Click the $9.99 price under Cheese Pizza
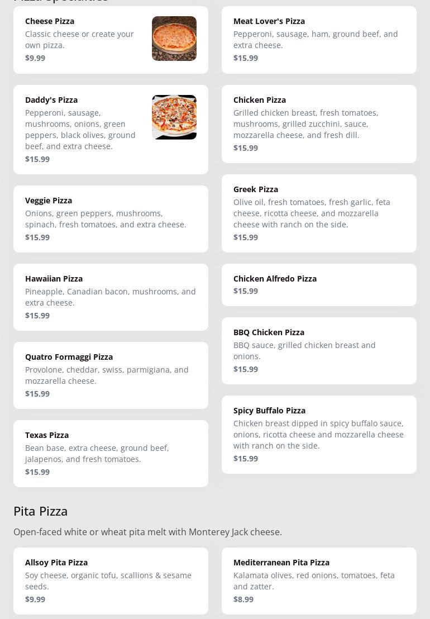 [35, 58]
